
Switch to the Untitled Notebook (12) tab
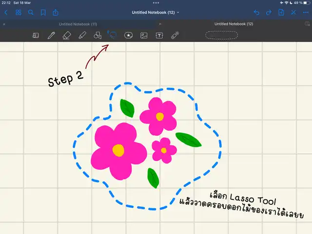click(x=234, y=24)
